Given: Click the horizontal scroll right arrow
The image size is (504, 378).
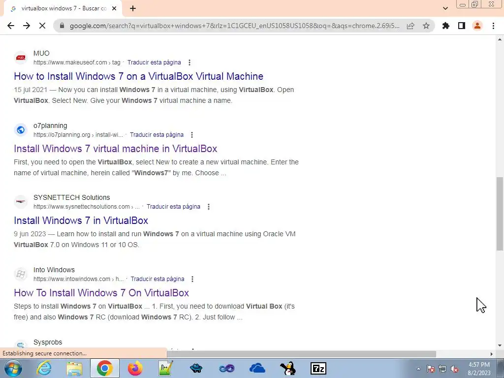Looking at the screenshot, I should click(492, 354).
